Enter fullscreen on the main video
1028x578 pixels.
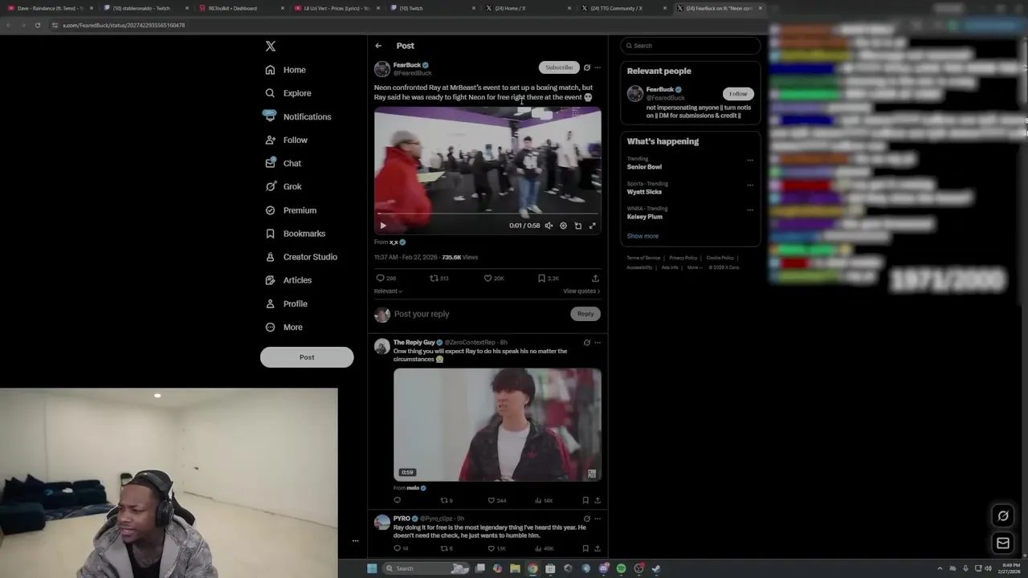tap(593, 226)
